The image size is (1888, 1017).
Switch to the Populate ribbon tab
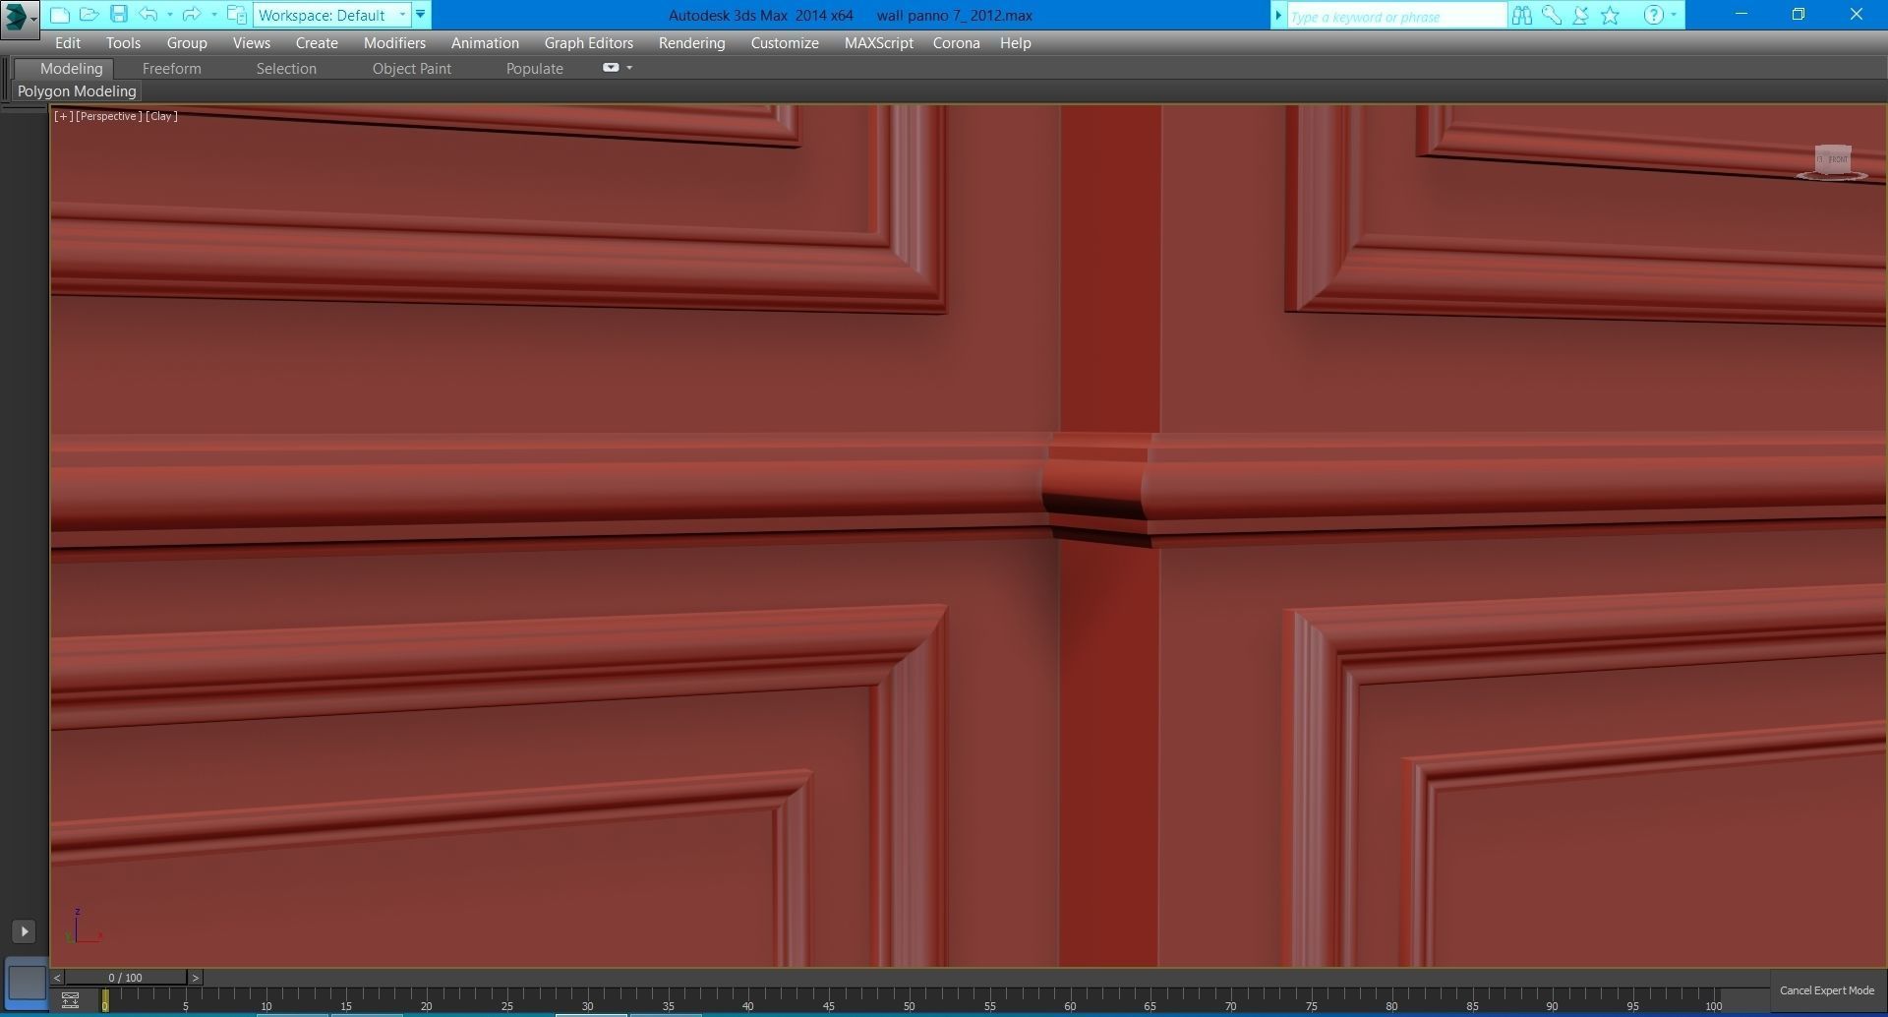534,68
